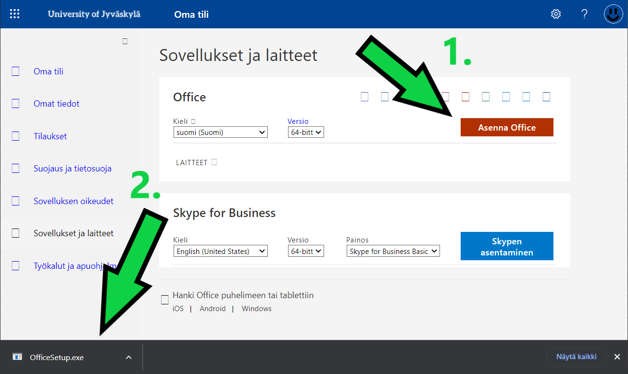Viewport: 628px width, 374px height.
Task: Open the app launcher grid icon
Action: tap(15, 14)
